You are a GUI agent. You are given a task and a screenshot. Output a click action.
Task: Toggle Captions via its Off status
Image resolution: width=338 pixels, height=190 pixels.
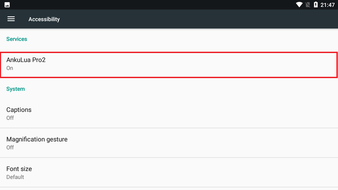(10, 118)
